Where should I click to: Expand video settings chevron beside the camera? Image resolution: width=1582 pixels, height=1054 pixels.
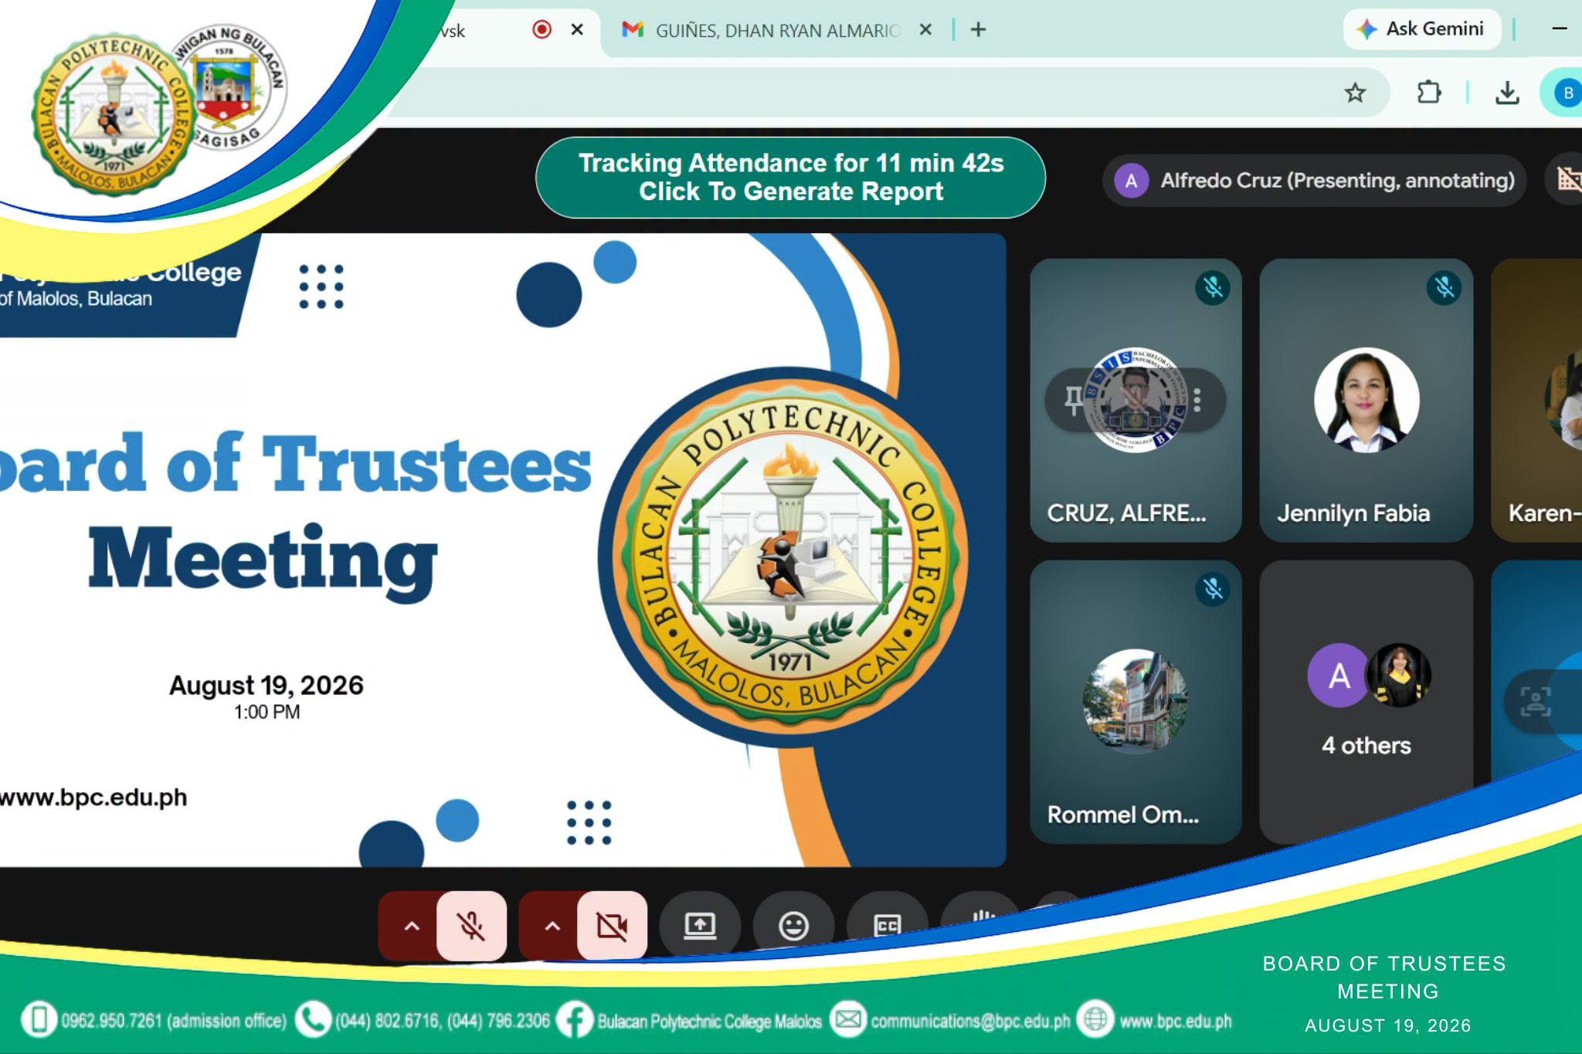552,926
